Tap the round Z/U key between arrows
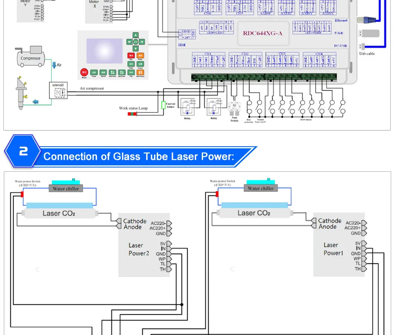 pos(135,42)
